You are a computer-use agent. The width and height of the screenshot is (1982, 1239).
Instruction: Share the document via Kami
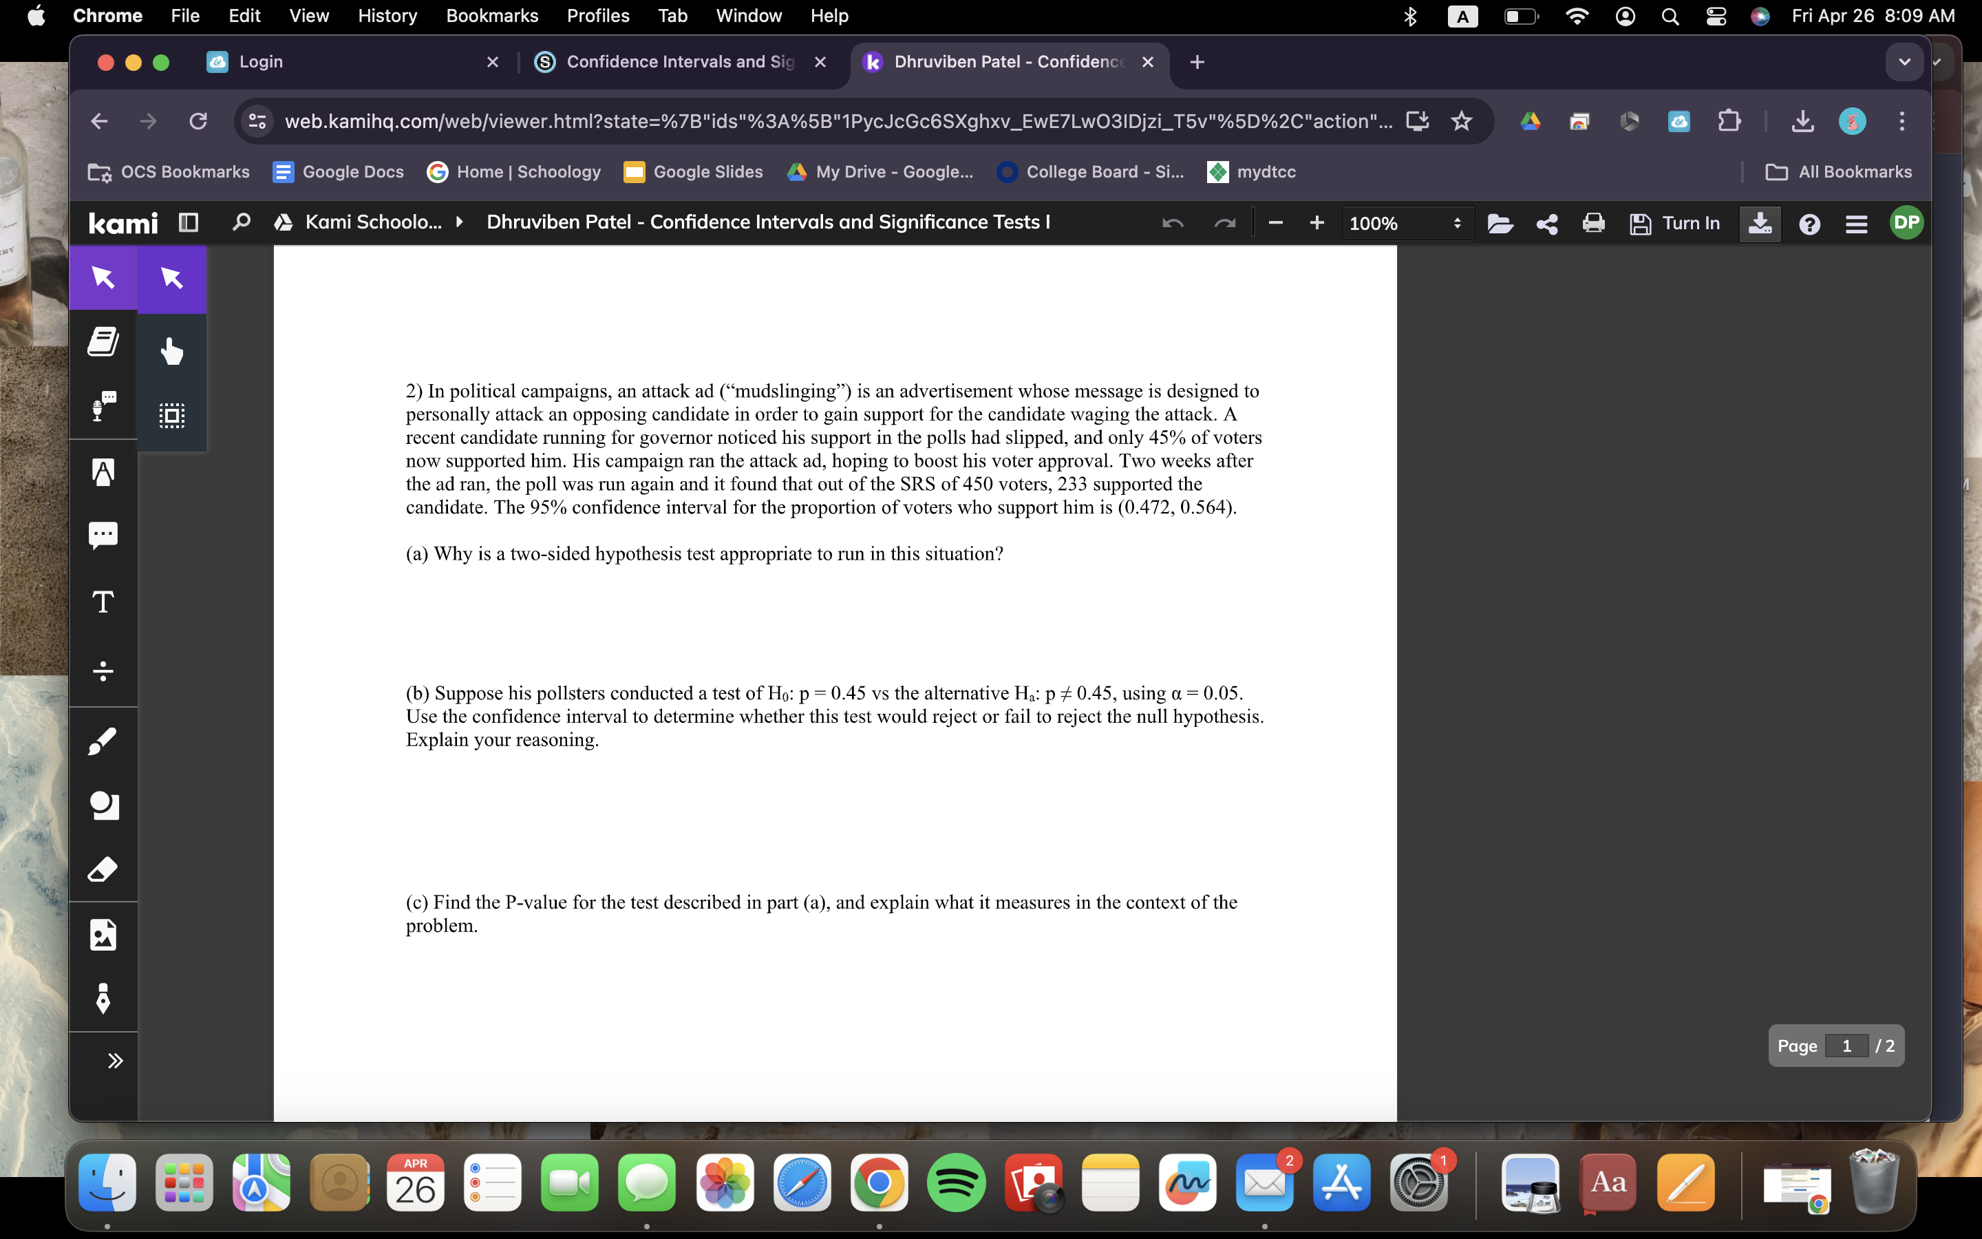1546,223
